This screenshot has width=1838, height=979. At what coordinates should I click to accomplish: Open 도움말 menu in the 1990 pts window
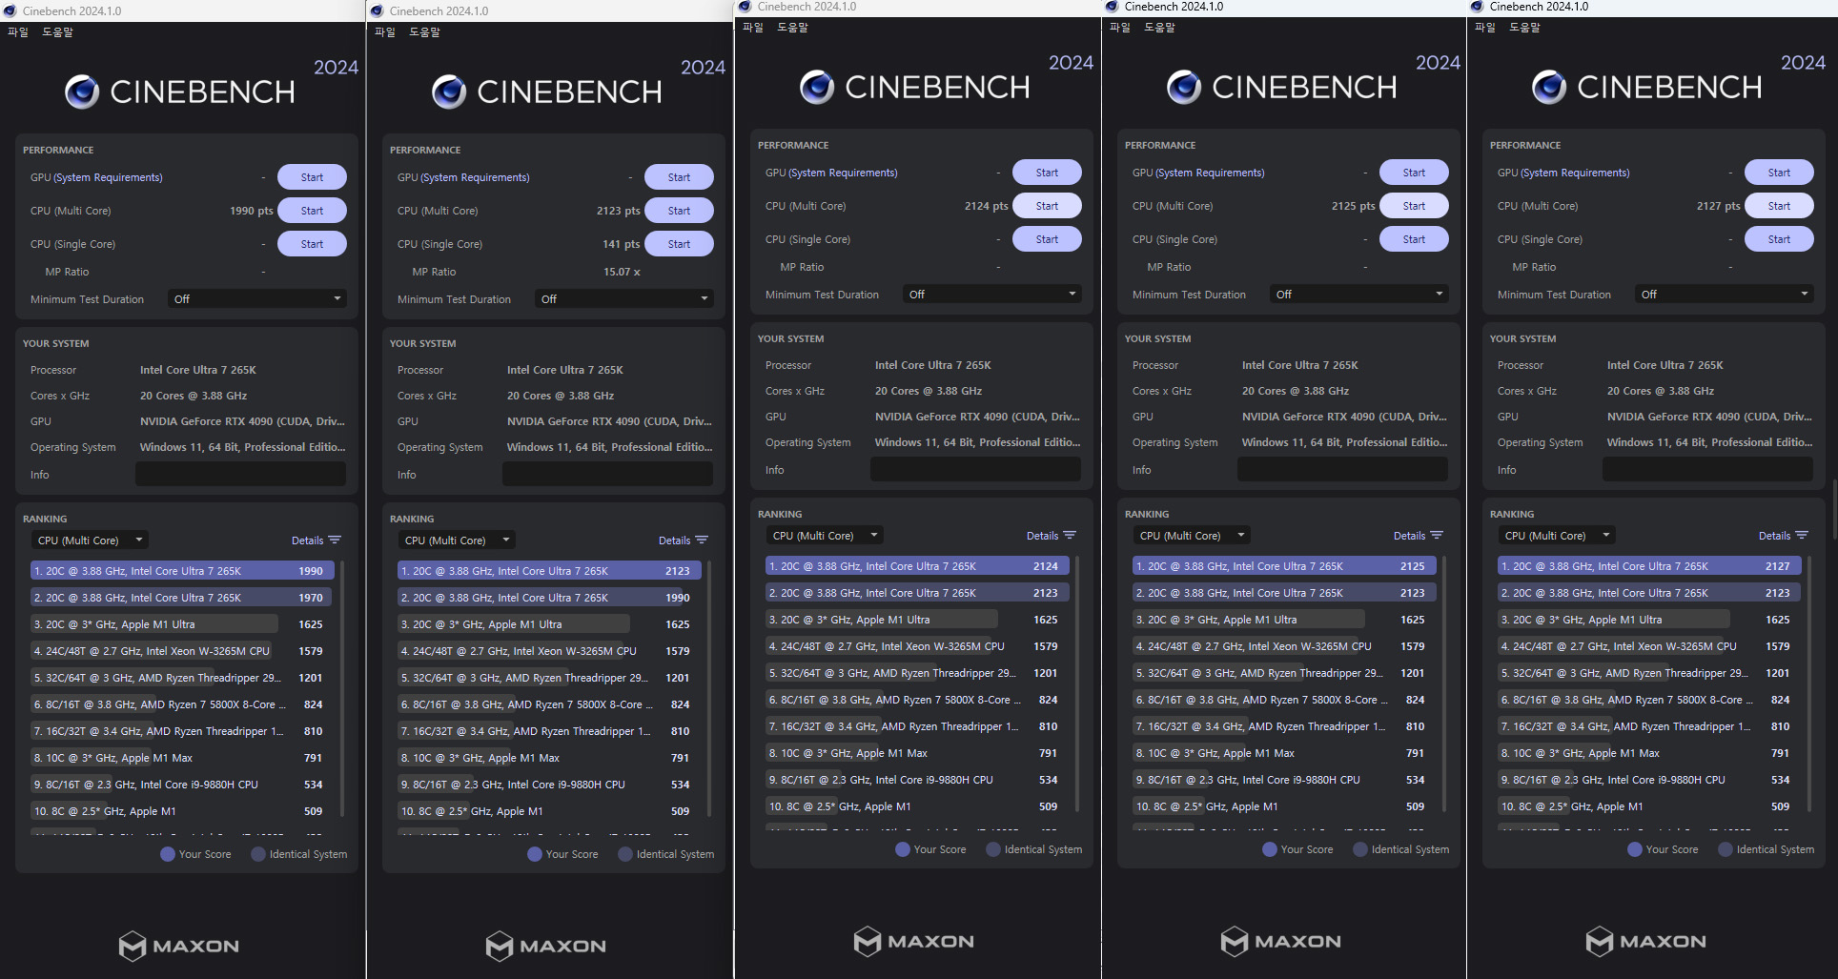coord(58,32)
